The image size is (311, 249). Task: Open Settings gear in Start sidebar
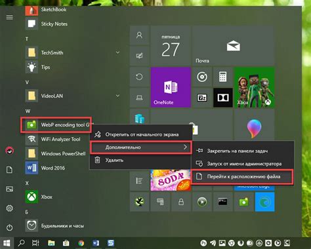pyautogui.click(x=9, y=208)
